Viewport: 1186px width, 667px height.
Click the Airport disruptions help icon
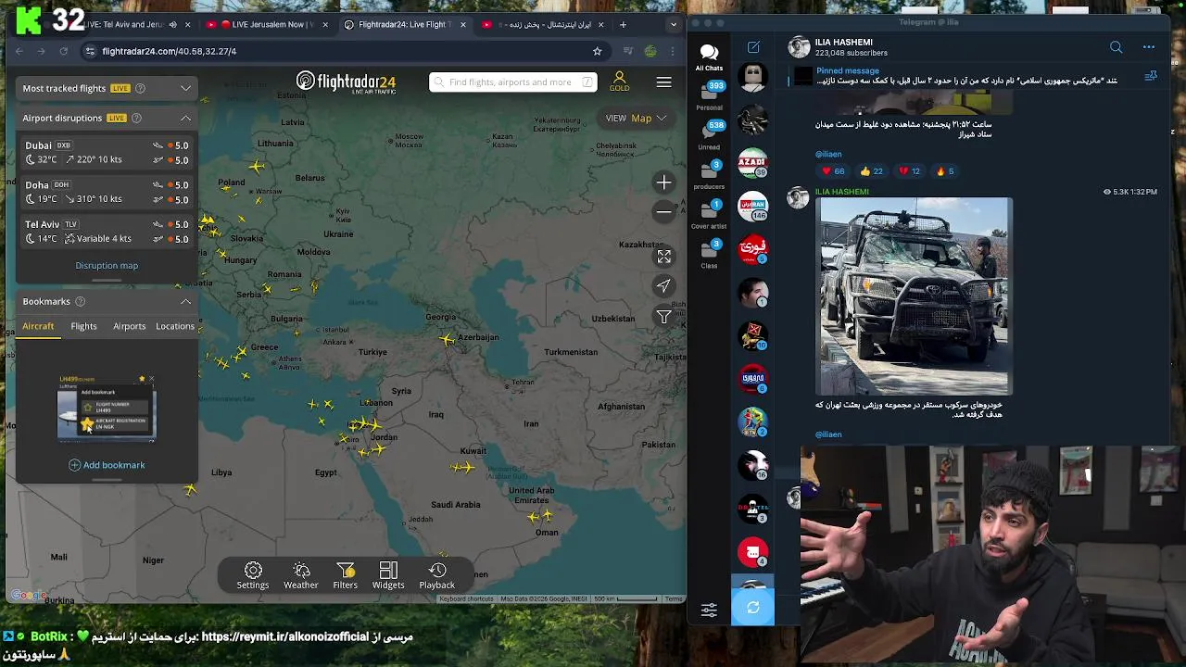pyautogui.click(x=136, y=118)
